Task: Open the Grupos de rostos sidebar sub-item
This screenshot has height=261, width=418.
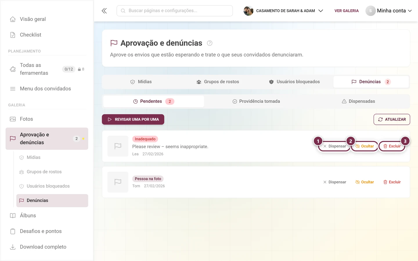Action: tap(52, 172)
